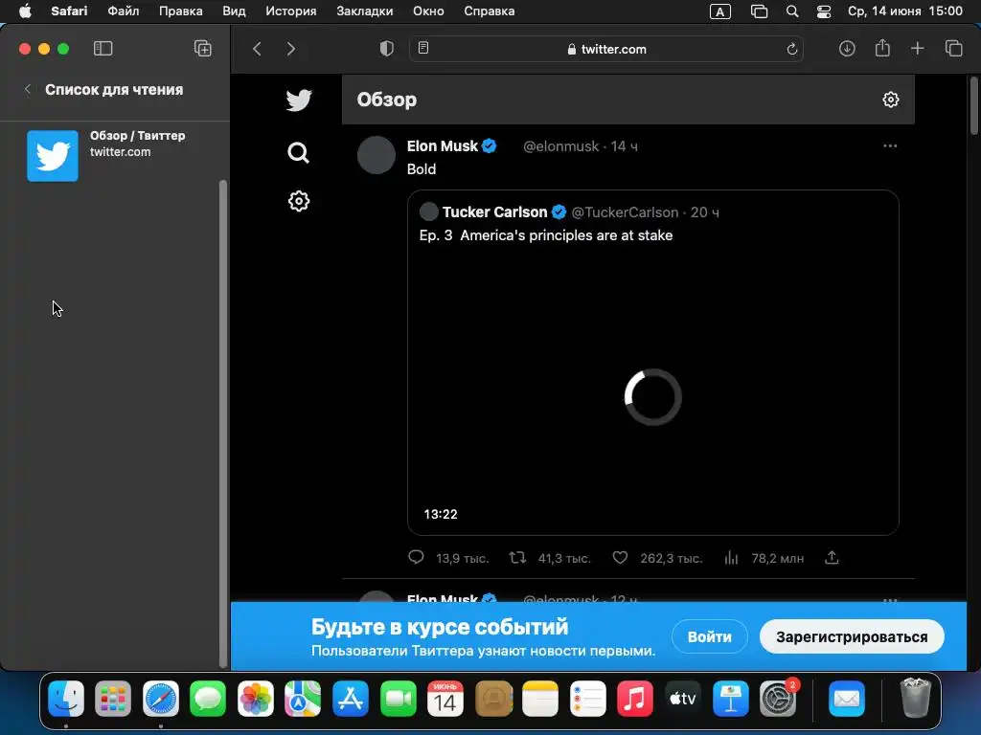Screen dimensions: 981x735
Task: Open Safari app menu
Action: click(69, 11)
